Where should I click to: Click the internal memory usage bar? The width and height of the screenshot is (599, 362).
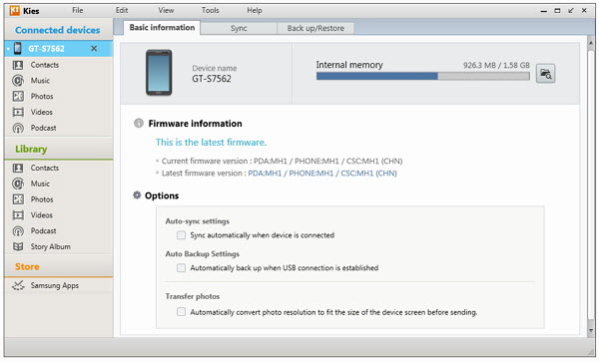[x=423, y=77]
